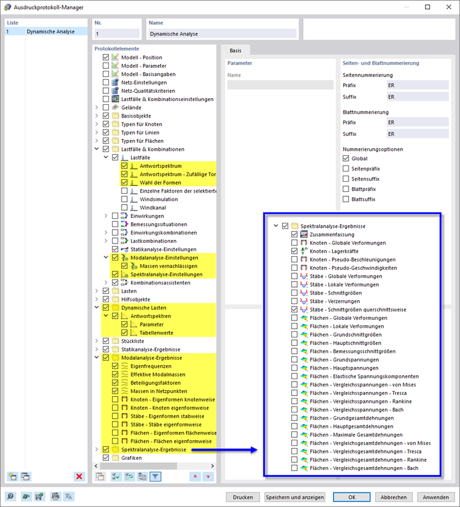
Task: Open the language translation icon
Action: tap(68, 496)
